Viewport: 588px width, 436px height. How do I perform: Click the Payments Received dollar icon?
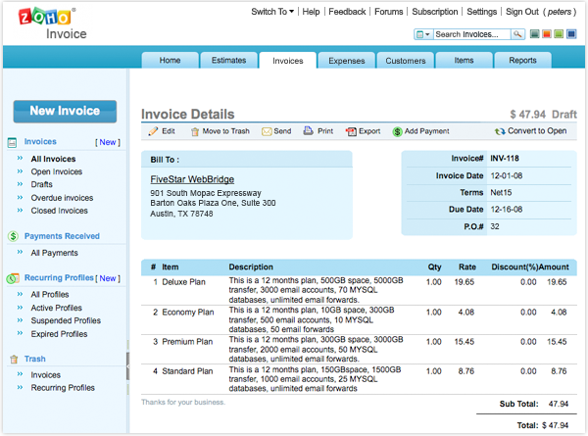click(x=13, y=236)
